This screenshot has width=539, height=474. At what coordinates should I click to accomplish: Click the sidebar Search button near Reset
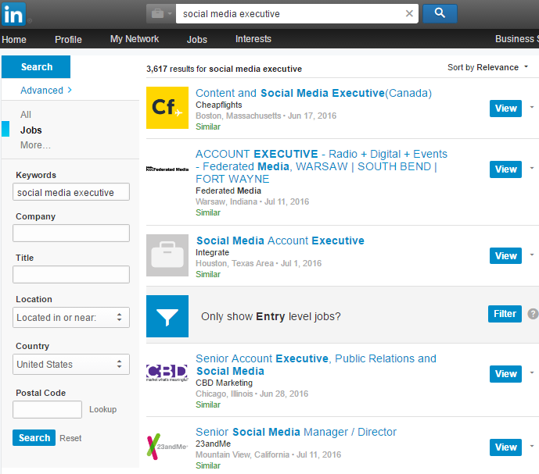(34, 437)
